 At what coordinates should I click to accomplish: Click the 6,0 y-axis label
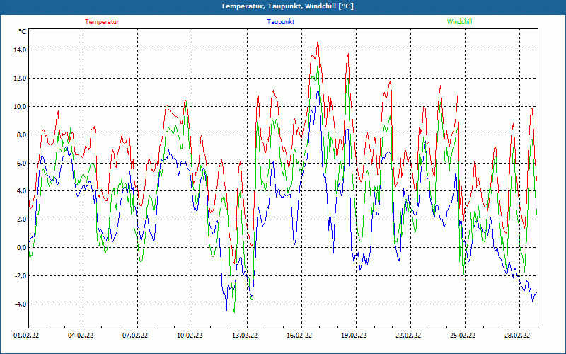coord(21,164)
